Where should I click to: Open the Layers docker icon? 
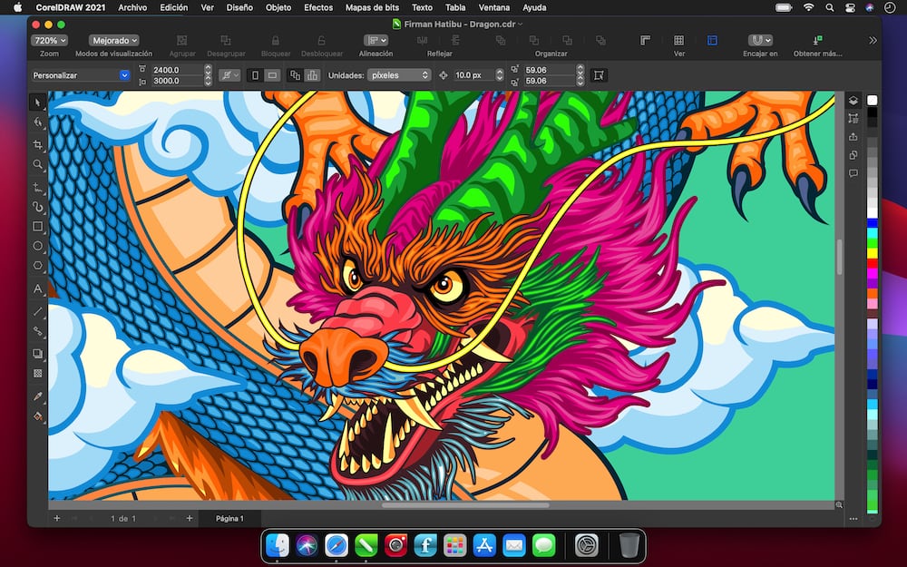click(853, 101)
